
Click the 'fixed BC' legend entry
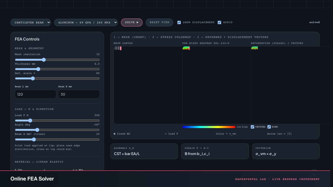click(122, 134)
